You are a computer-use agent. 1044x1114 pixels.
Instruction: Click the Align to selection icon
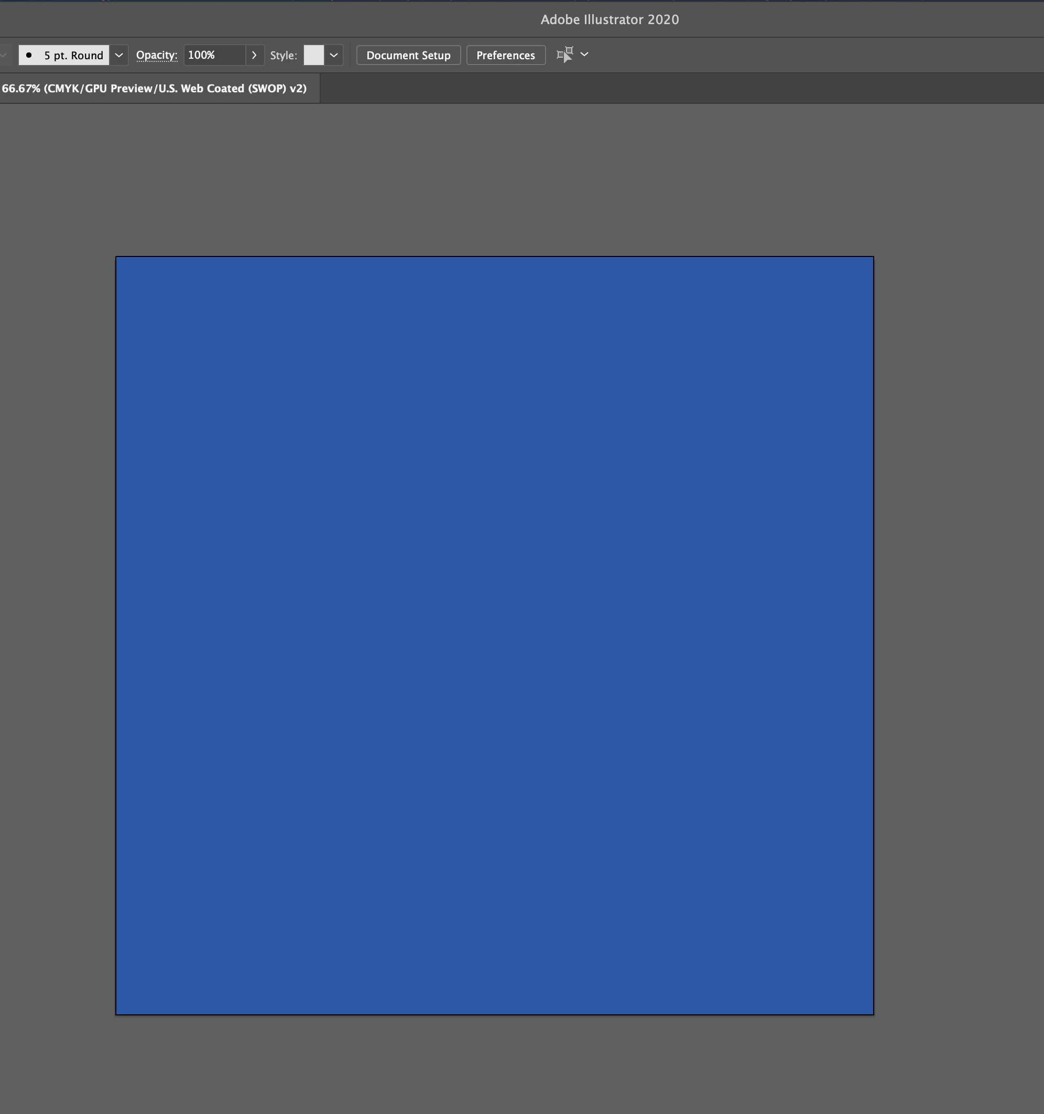pyautogui.click(x=564, y=55)
